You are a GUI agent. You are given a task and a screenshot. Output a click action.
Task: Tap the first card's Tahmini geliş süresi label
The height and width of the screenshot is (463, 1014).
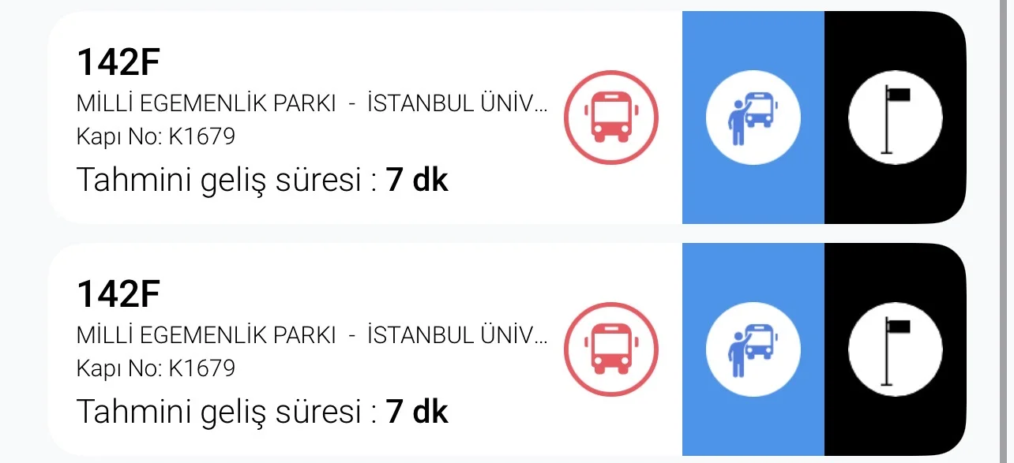227,181
